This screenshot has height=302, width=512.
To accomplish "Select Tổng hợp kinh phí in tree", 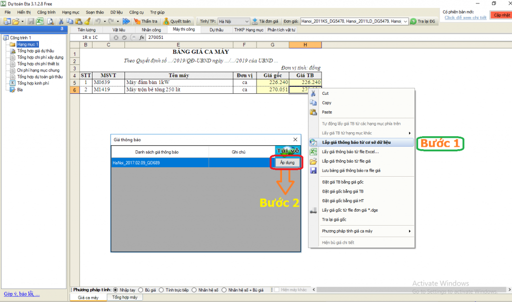I will click(32, 83).
